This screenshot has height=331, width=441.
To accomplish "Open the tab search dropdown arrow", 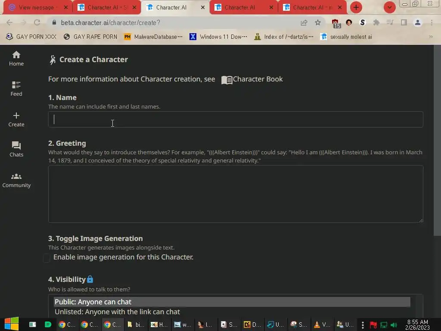I will click(389, 7).
